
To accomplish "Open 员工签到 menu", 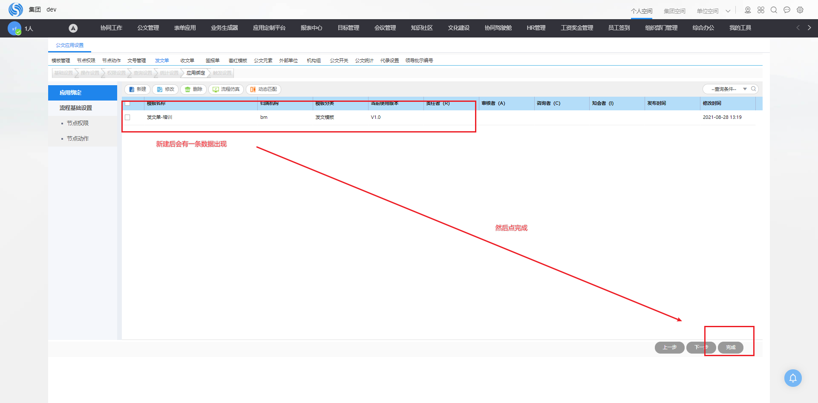I will 619,28.
